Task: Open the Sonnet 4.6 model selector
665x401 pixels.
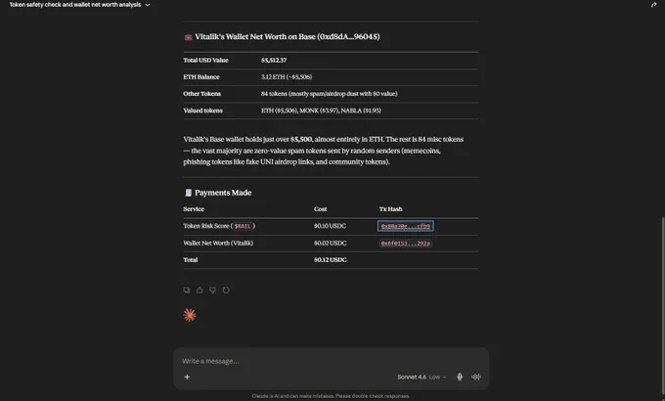Action: click(421, 377)
